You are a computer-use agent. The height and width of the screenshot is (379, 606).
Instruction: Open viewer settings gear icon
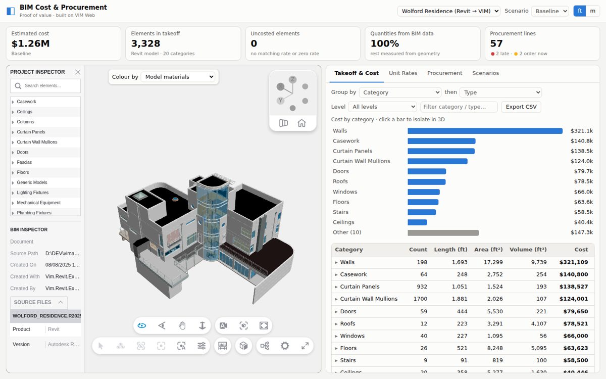[285, 346]
